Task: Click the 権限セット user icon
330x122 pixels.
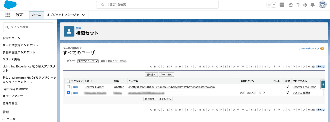Action: pyautogui.click(x=69, y=31)
